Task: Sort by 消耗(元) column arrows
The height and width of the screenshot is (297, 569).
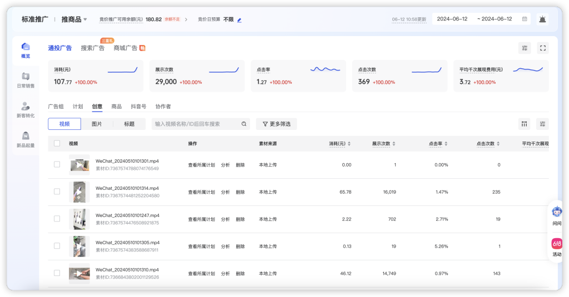Action: pos(349,144)
